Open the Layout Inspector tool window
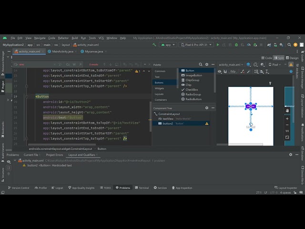The height and width of the screenshot is (229, 305). click(x=286, y=187)
